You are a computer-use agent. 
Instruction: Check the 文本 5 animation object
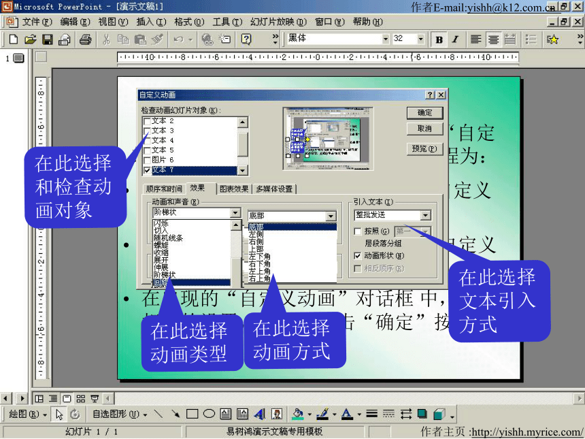148,150
